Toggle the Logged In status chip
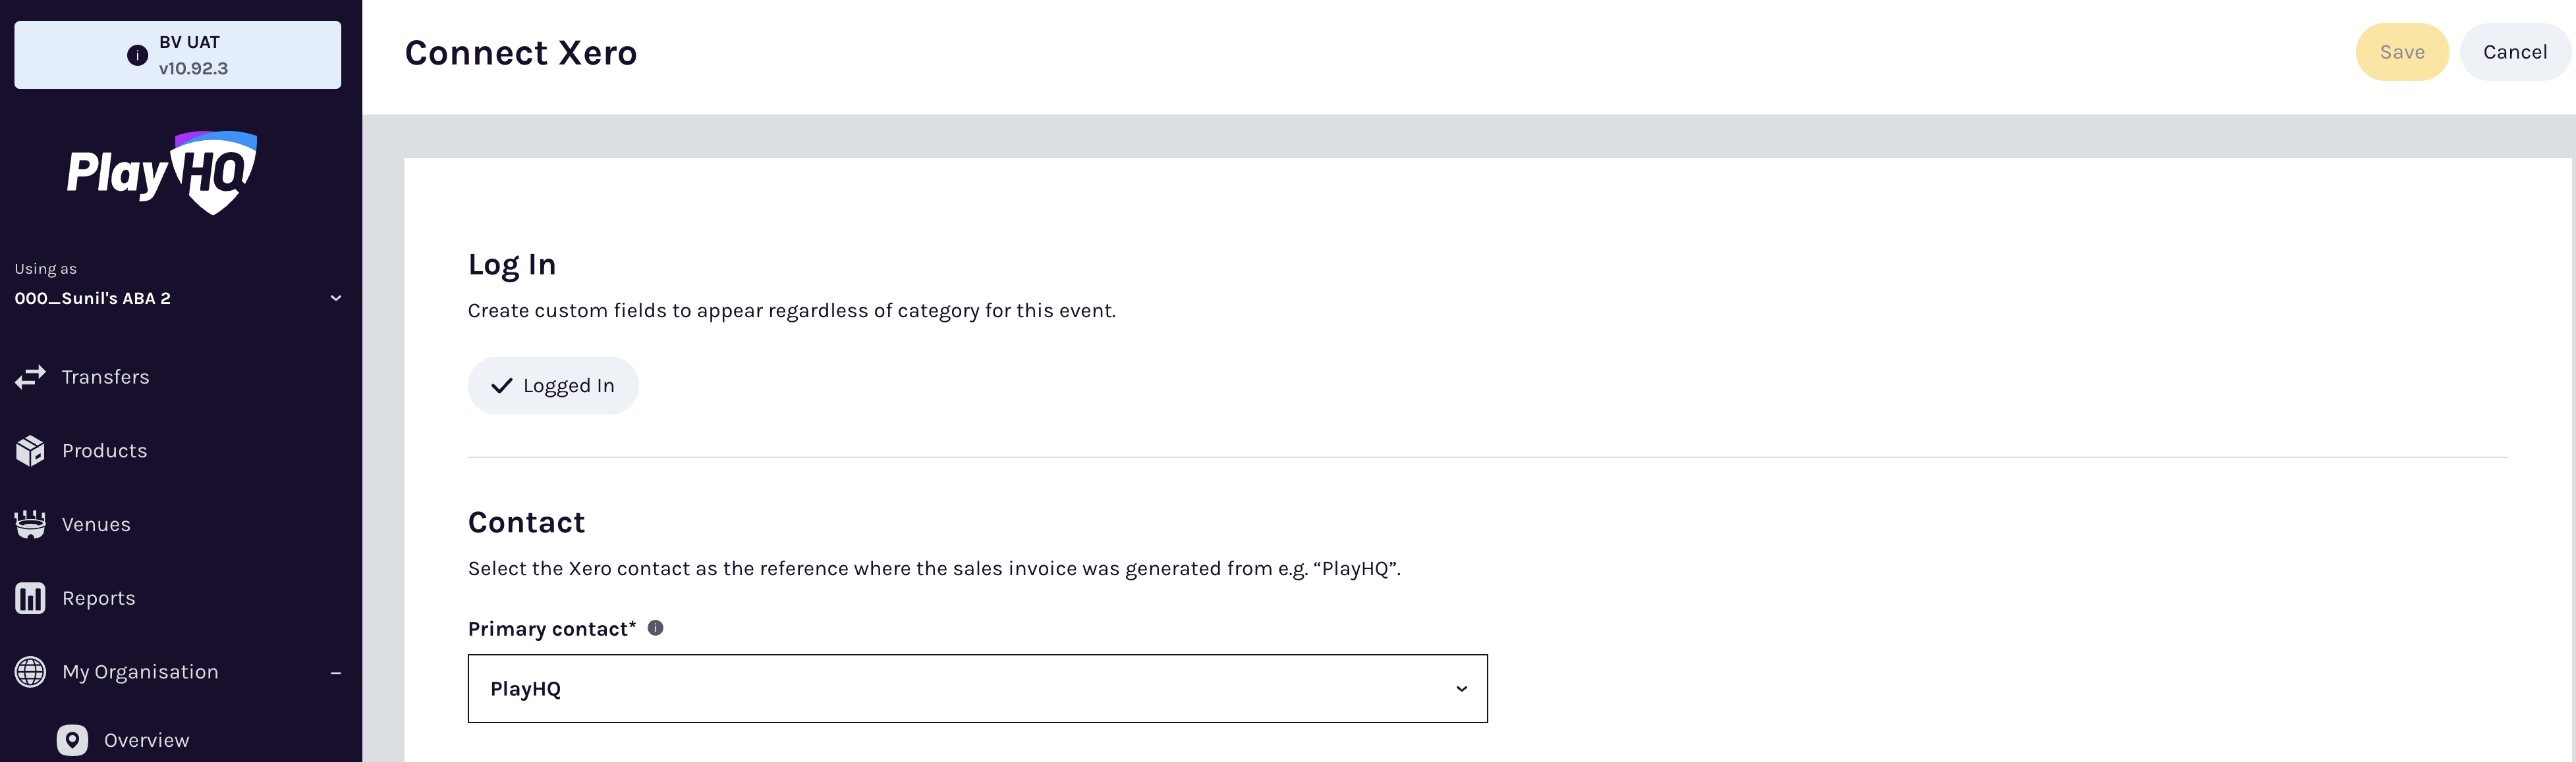This screenshot has height=762, width=2576. tap(553, 384)
